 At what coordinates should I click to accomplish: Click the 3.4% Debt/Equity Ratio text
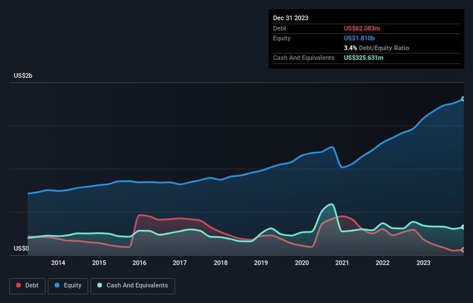pos(376,48)
